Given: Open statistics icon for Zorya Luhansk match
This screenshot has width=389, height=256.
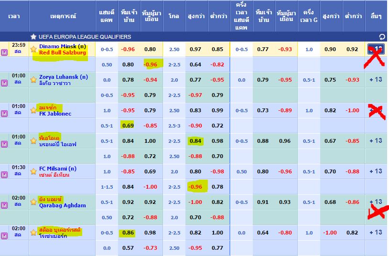Looking at the screenshot, I should click(x=4, y=83).
